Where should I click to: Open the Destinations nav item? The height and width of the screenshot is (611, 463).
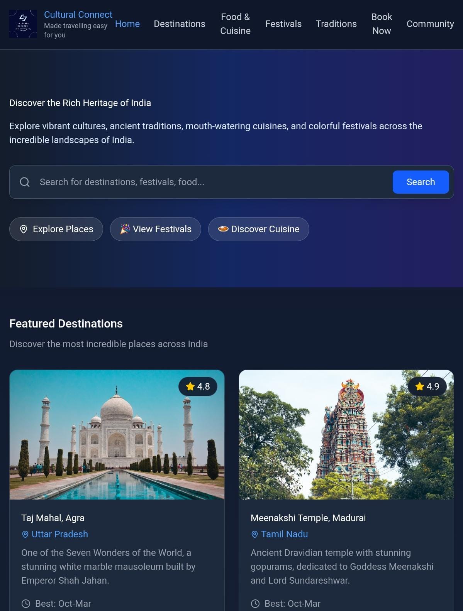[180, 24]
